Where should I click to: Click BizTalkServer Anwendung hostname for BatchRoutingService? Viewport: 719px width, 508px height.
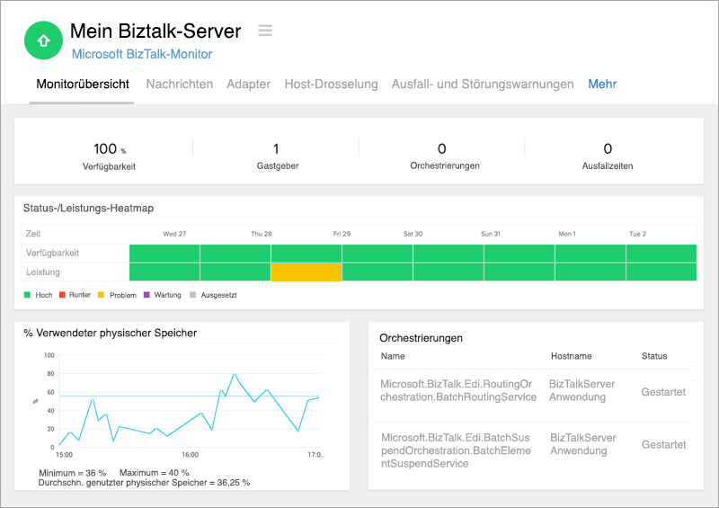(x=581, y=390)
